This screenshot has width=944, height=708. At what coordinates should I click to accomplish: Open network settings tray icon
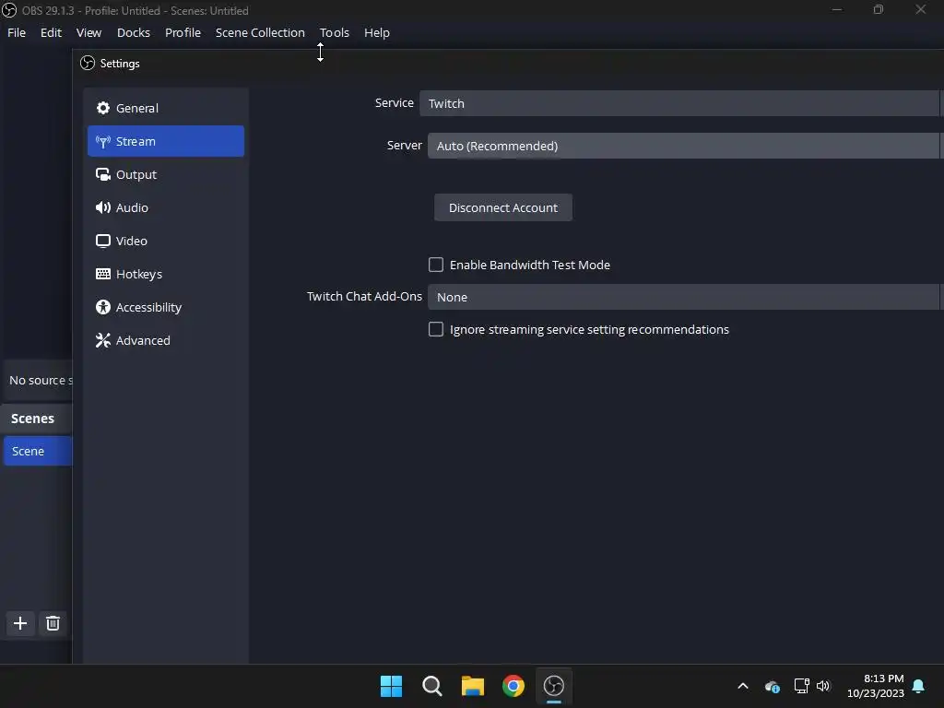click(801, 686)
